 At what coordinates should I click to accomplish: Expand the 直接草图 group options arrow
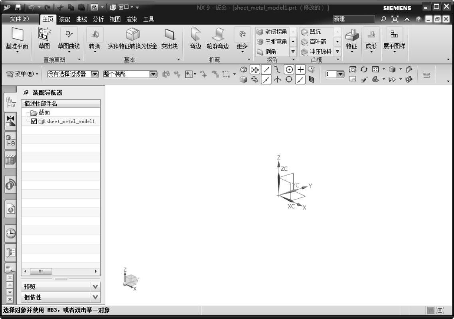click(x=79, y=59)
